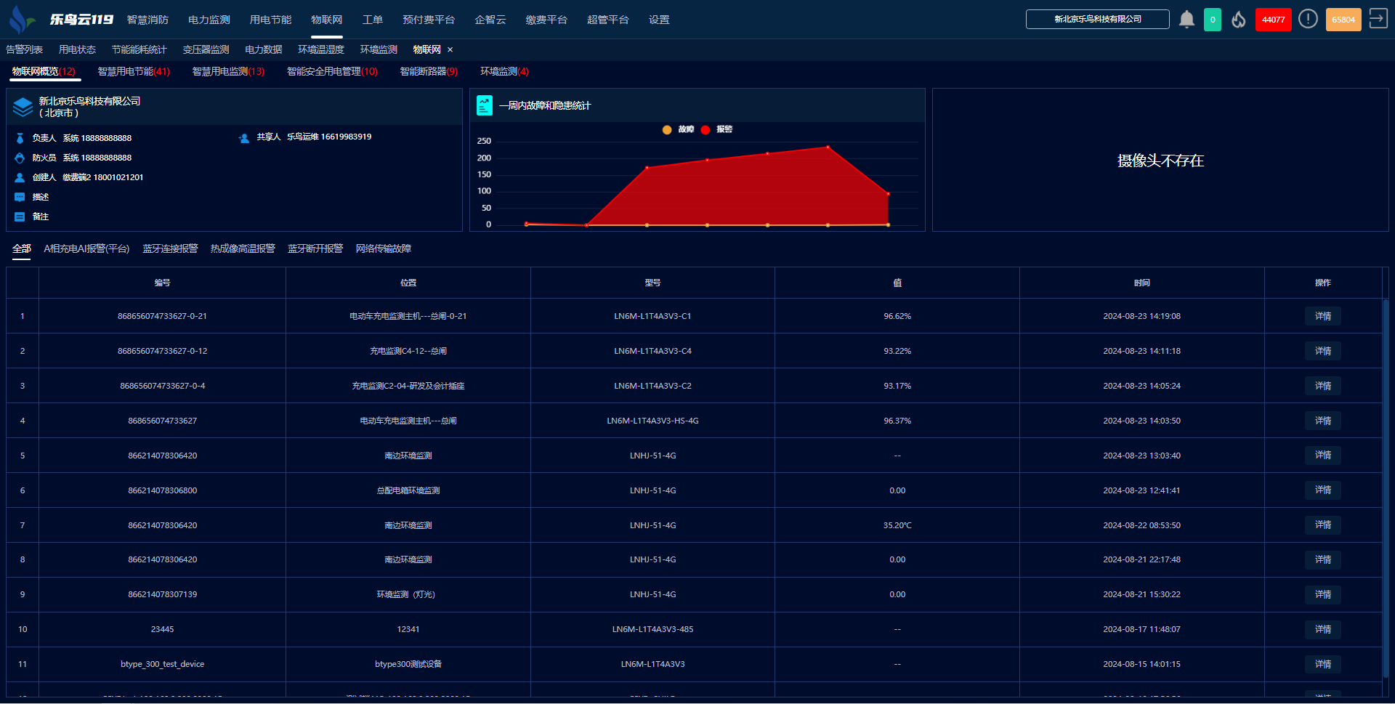
Task: Click the orange 65804 count badge
Action: (1343, 20)
